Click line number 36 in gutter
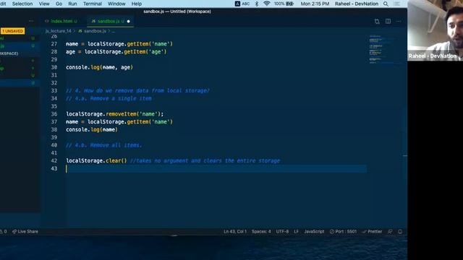Image resolution: width=463 pixels, height=260 pixels. point(54,114)
